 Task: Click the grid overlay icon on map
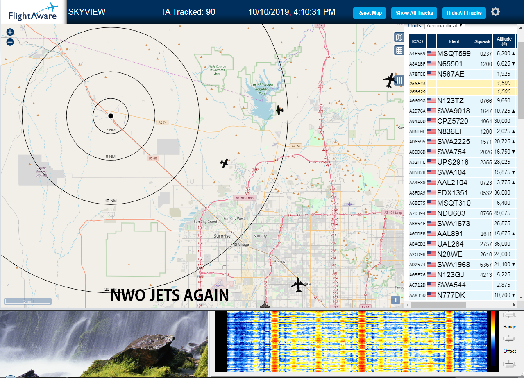coord(399,50)
